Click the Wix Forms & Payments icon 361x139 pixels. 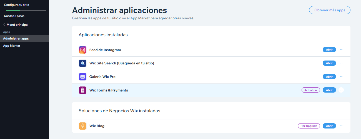point(82,90)
